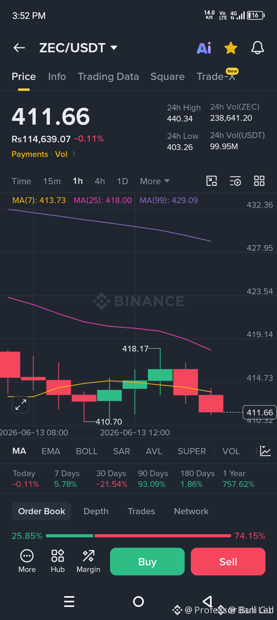Select the Time chart interval
The image size is (277, 620).
(x=21, y=181)
